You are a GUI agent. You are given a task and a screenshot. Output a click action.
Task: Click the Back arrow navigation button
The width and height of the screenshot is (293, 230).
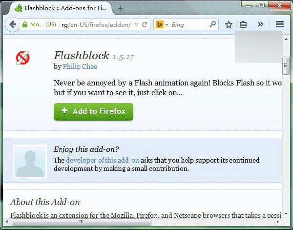13,24
